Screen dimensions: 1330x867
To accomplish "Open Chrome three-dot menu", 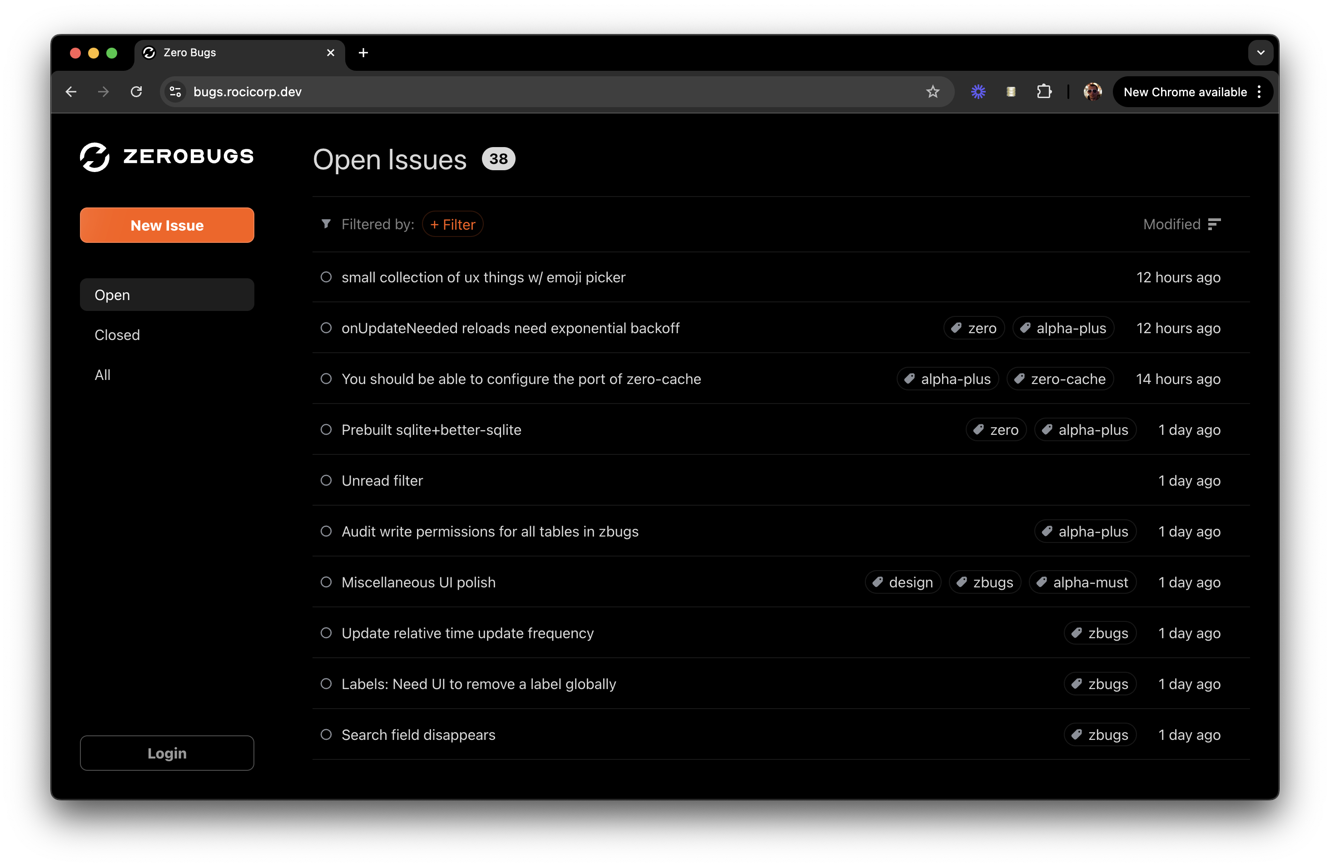I will click(x=1259, y=92).
